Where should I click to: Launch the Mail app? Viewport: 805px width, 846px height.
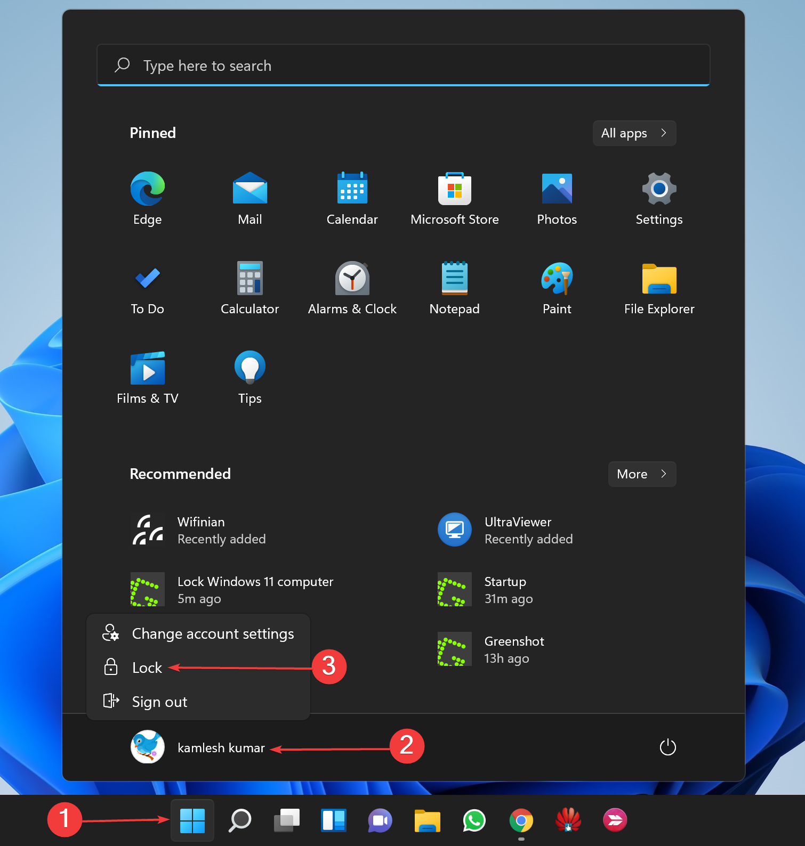point(250,199)
